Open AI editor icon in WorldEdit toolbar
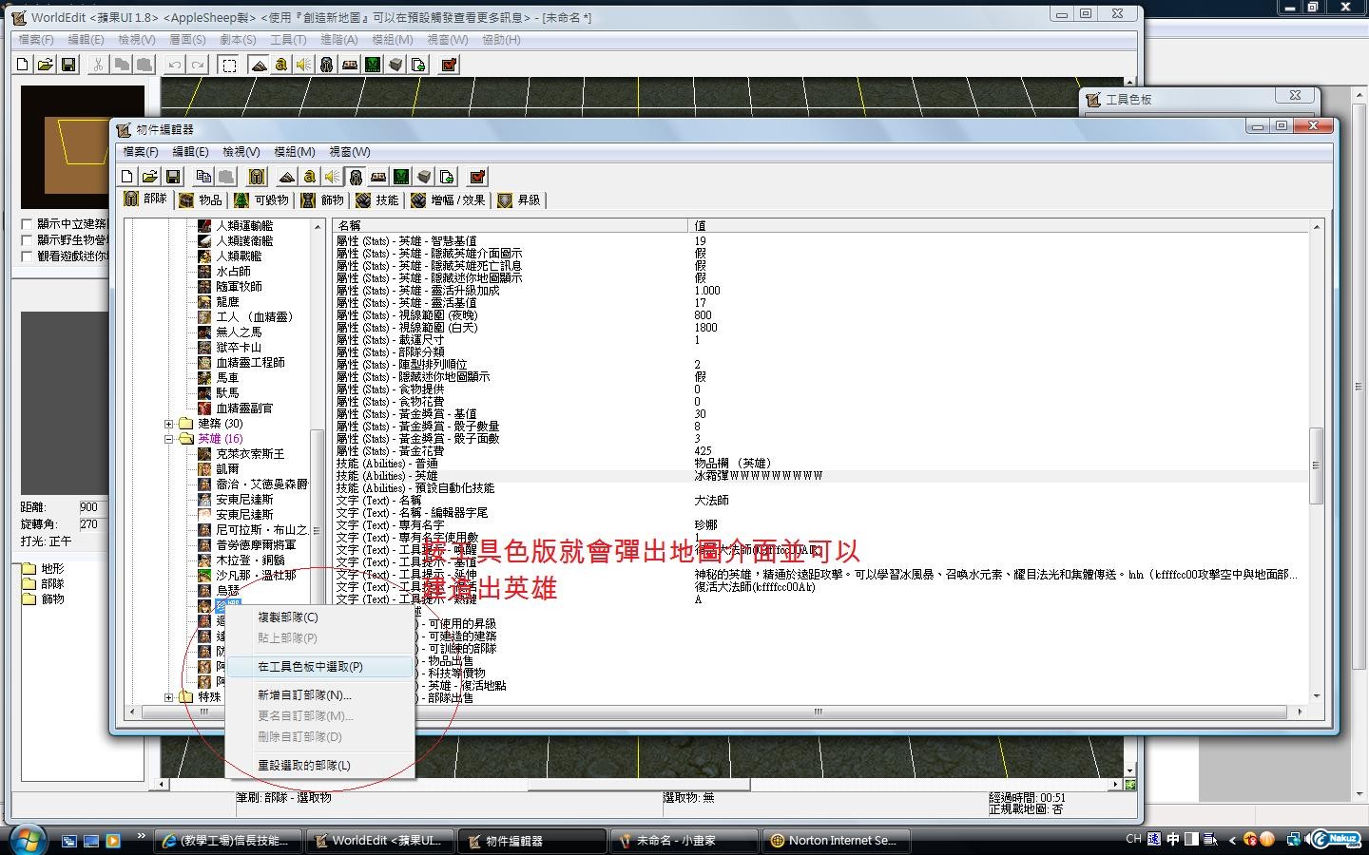 tap(373, 65)
